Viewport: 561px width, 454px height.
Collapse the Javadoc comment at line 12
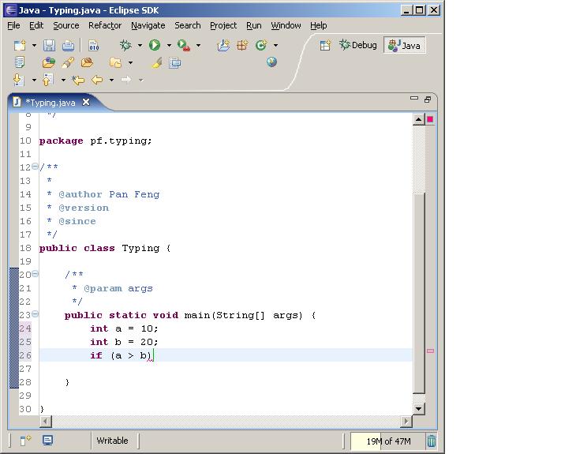click(x=35, y=166)
